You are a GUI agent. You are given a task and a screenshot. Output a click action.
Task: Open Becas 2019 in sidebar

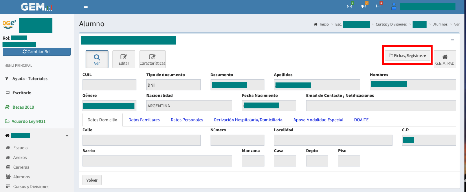coord(23,107)
